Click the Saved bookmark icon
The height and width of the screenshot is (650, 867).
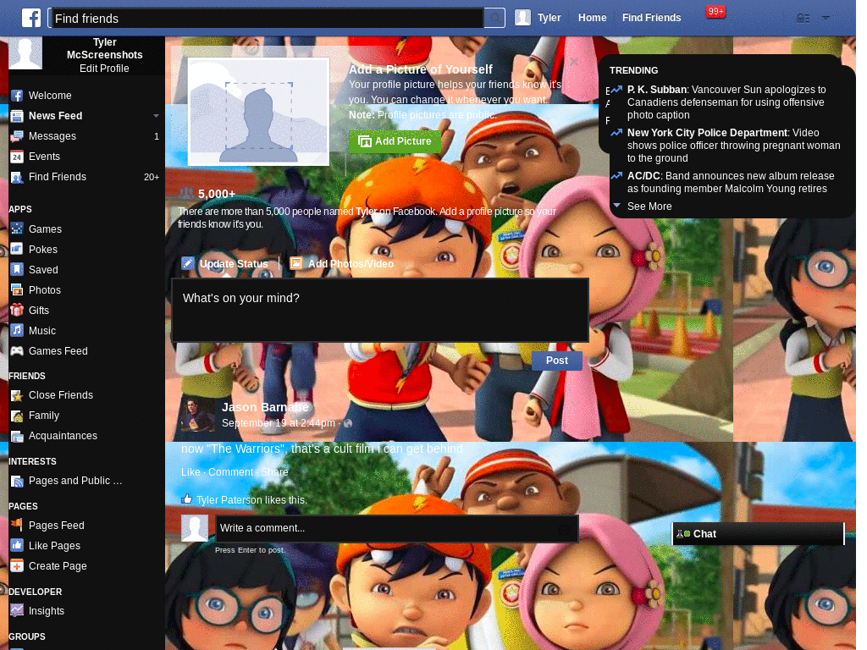[x=17, y=269]
